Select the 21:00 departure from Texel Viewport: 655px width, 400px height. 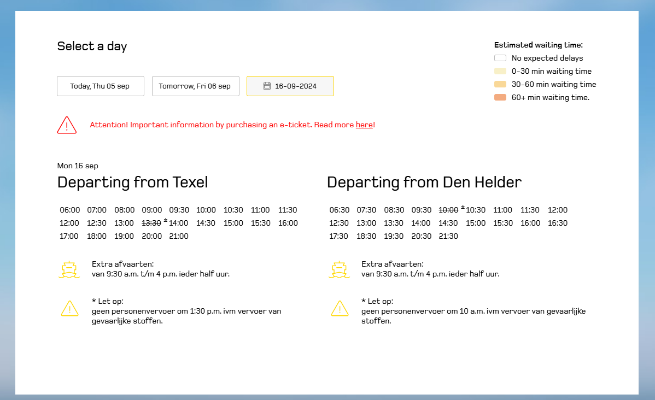(179, 236)
